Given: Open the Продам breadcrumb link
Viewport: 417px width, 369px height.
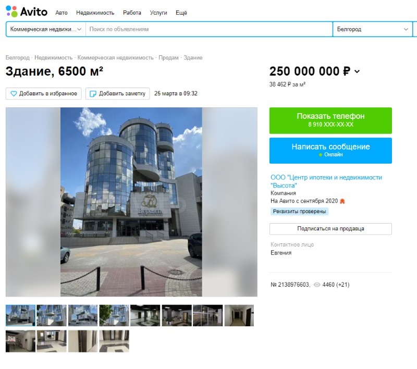Looking at the screenshot, I should [168, 58].
